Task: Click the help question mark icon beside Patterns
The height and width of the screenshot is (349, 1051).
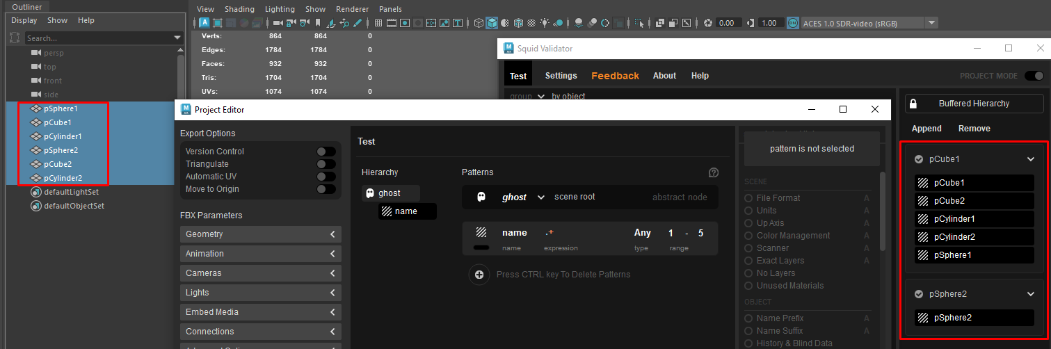Action: coord(714,172)
